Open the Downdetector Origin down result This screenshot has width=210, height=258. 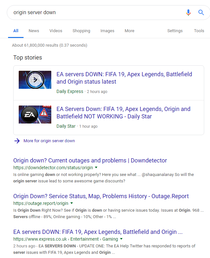coord(90,161)
